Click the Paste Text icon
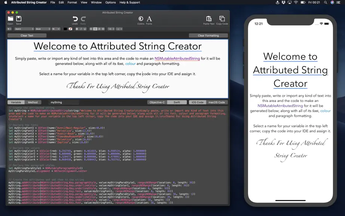Image resolution: width=345 pixels, height=216 pixels. (x=209, y=19)
